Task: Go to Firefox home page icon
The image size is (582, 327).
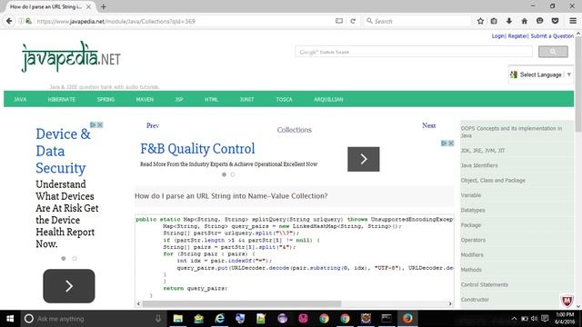Action: [524, 21]
